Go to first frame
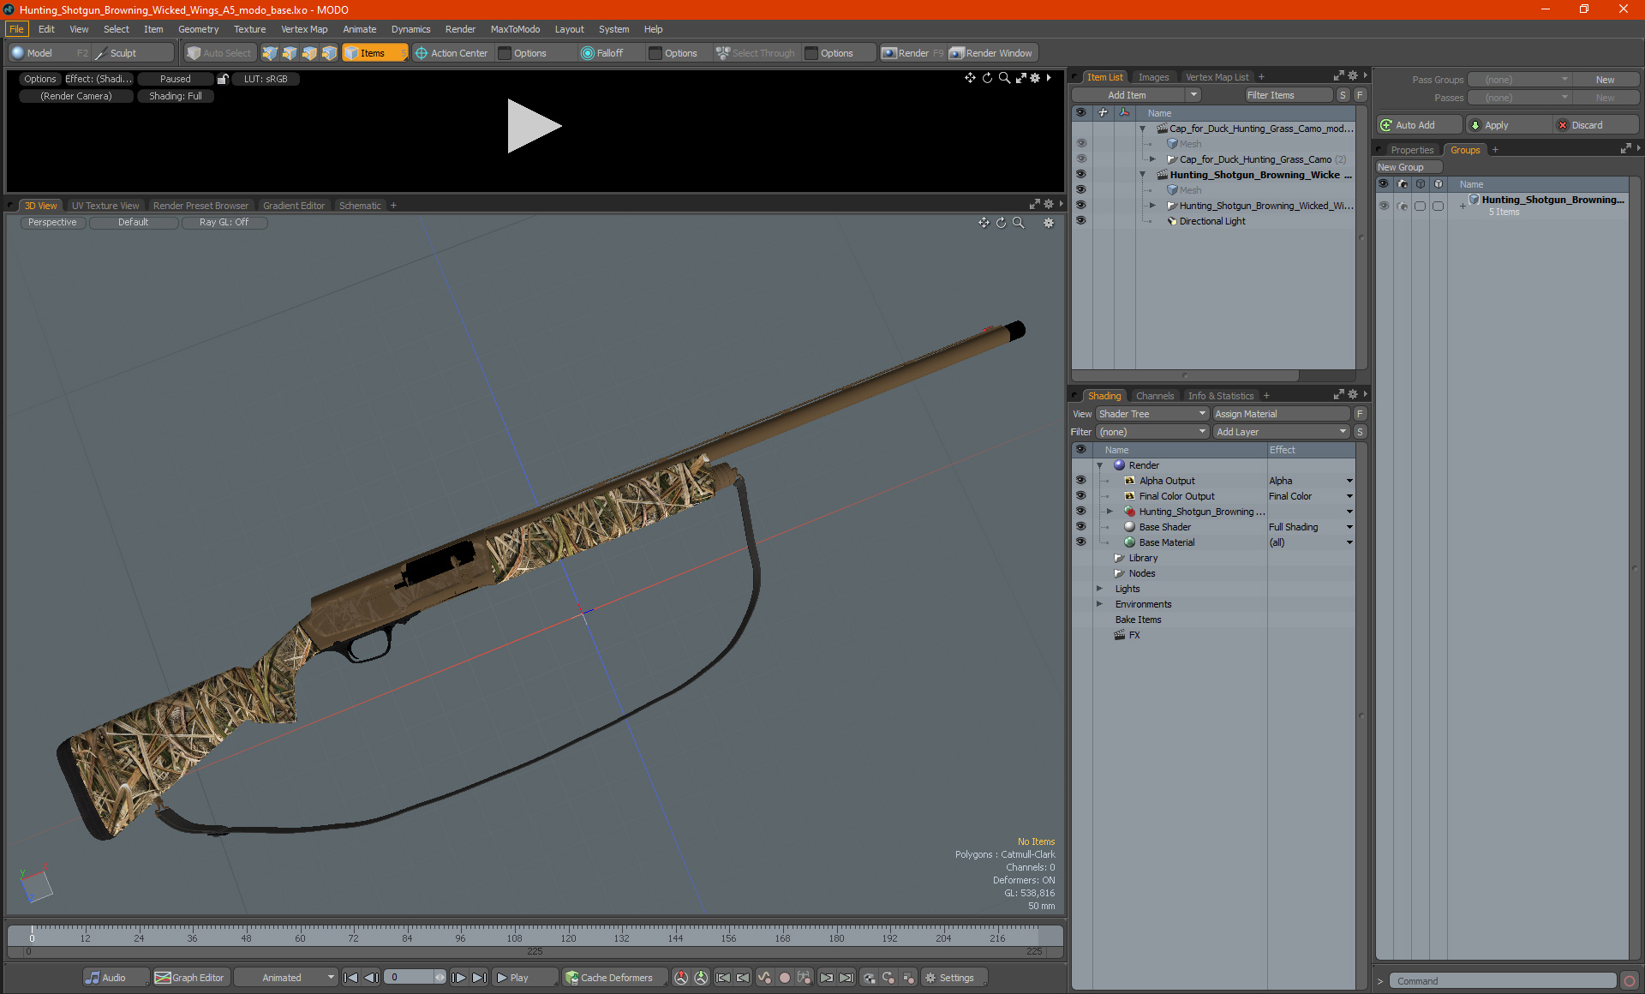This screenshot has height=994, width=1645. (351, 978)
